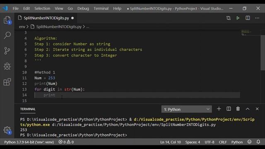265x149 pixels.
Task: Open the terminal selector dropdown 1: Python
Action: tap(186, 109)
